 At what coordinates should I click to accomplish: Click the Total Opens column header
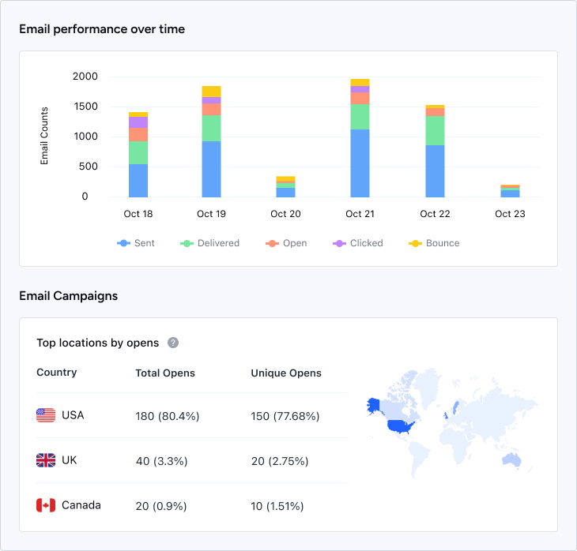click(165, 373)
